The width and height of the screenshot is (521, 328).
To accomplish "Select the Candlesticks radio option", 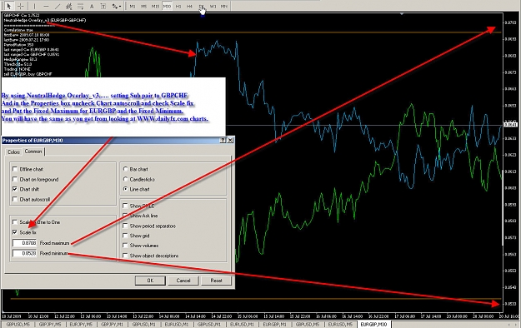I will coord(126,179).
